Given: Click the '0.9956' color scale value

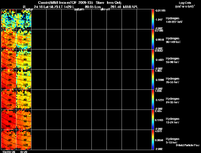Looking at the screenshot, I should pyautogui.click(x=159, y=140).
